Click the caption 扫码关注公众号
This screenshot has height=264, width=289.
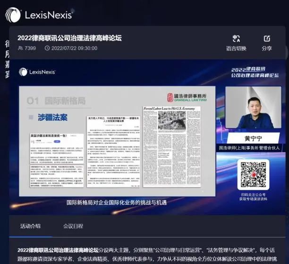tap(253, 195)
